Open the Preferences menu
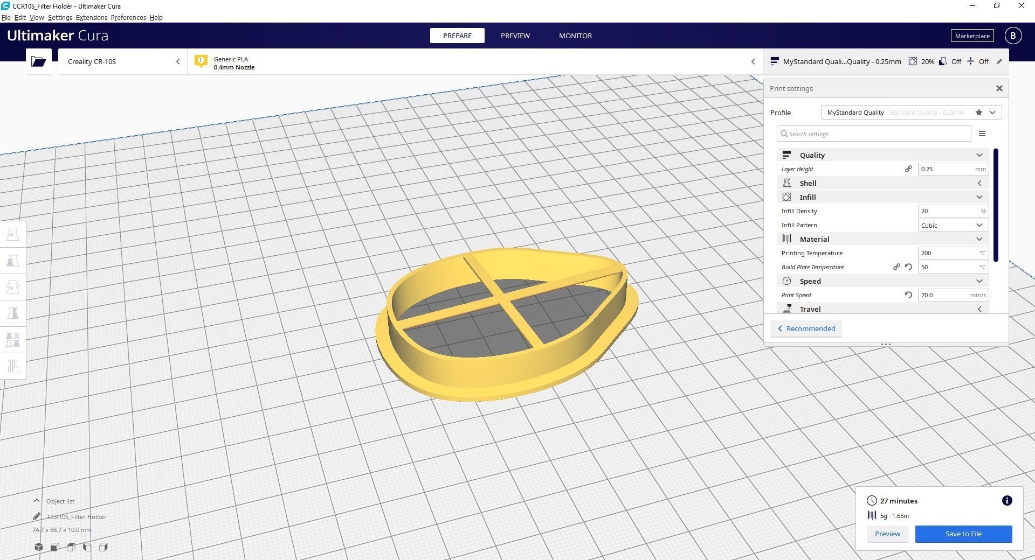 pyautogui.click(x=128, y=17)
